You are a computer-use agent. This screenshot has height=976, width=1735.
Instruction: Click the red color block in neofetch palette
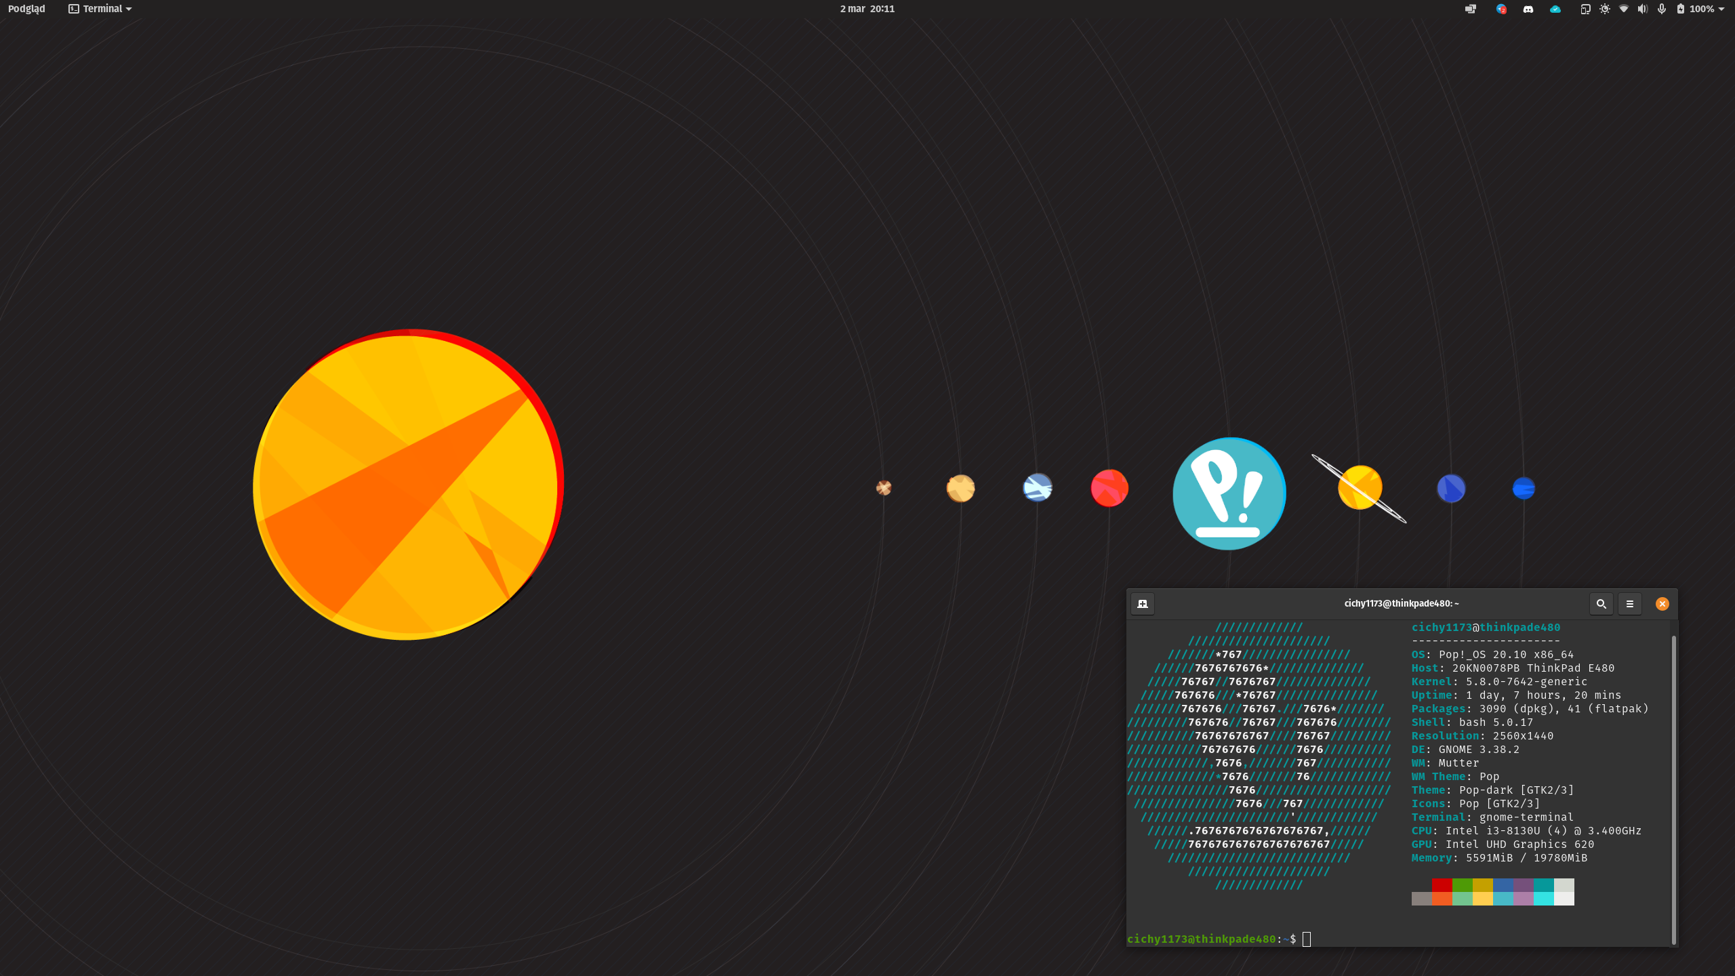(x=1442, y=884)
